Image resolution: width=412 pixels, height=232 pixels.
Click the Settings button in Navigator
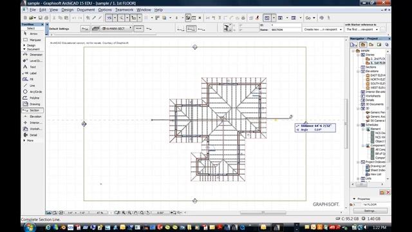point(370,211)
